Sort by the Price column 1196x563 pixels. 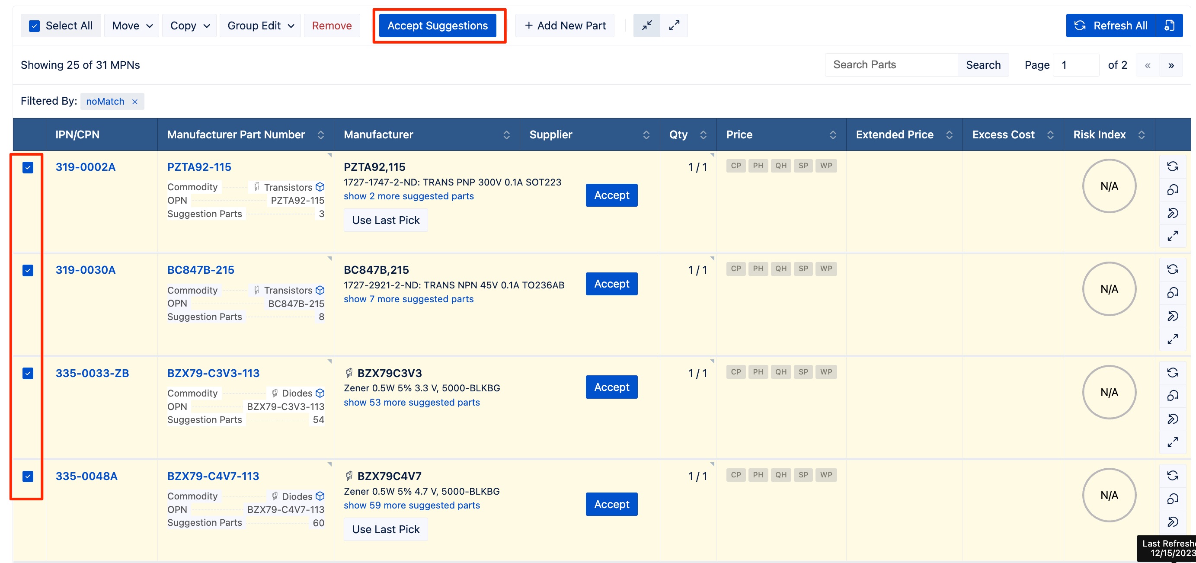tap(833, 135)
